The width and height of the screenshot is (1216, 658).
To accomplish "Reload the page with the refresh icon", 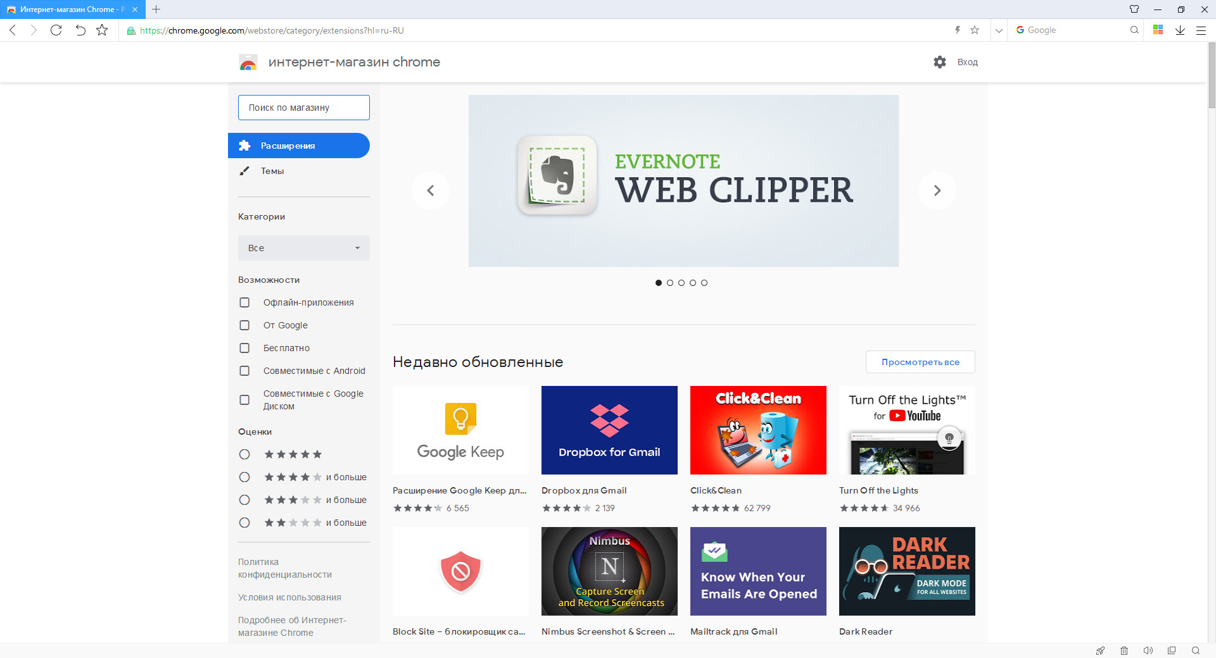I will click(56, 30).
